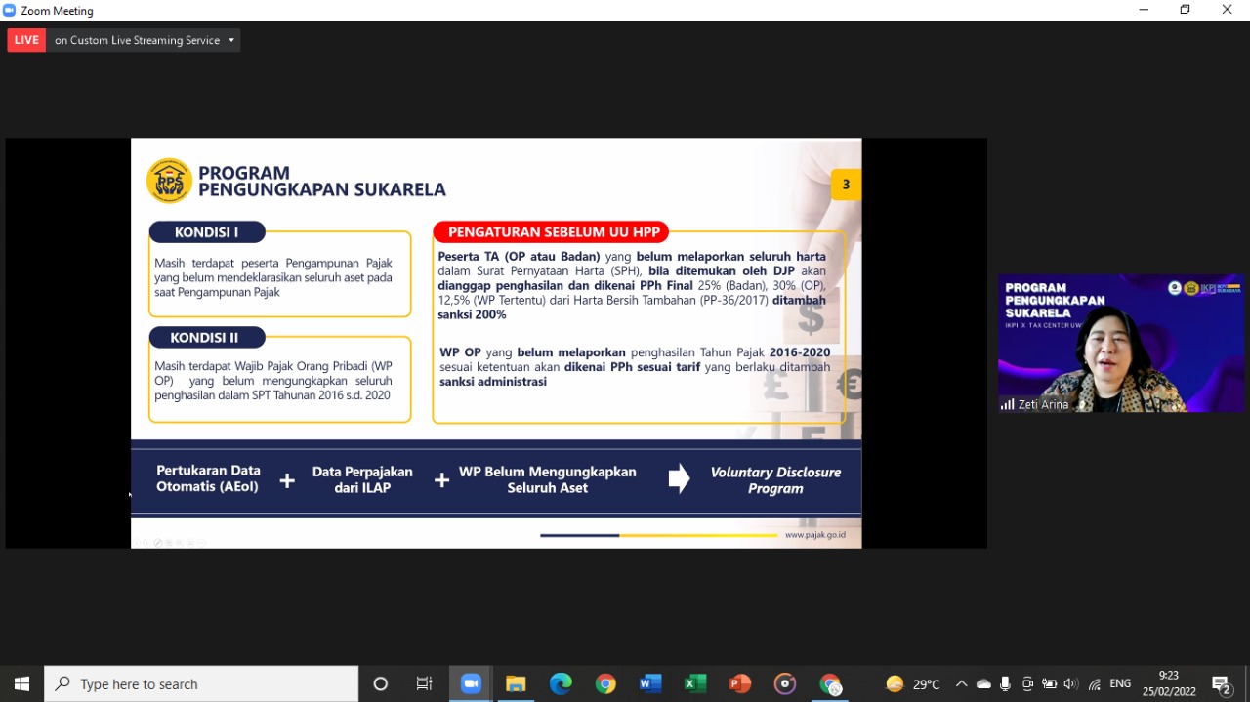Toggle the Wi-Fi network flyout
1250x702 pixels.
tap(1095, 683)
